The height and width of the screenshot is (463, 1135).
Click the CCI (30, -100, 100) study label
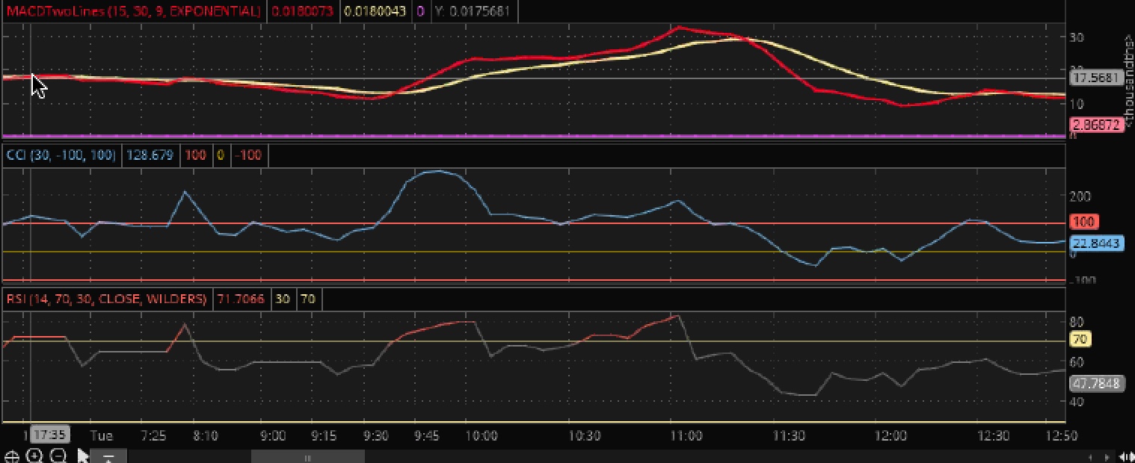61,155
